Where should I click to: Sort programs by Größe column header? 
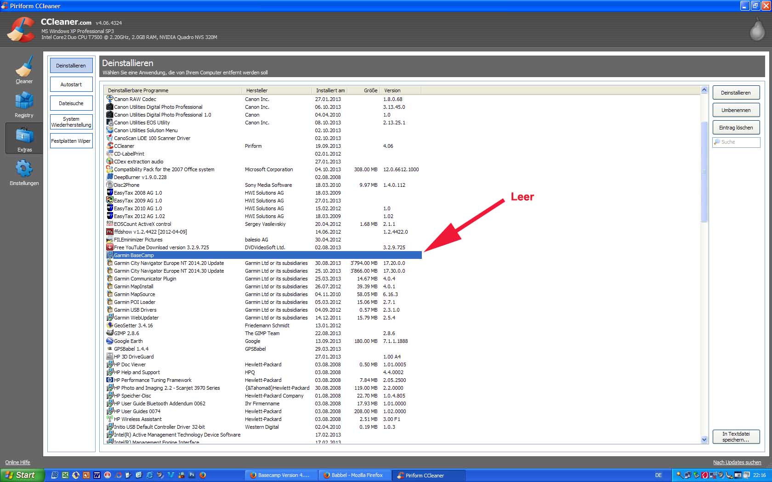click(370, 90)
